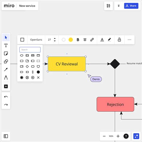Image resolution: width=142 pixels, height=142 pixels.
Task: Click the shape Search input field
Action: coord(30,50)
